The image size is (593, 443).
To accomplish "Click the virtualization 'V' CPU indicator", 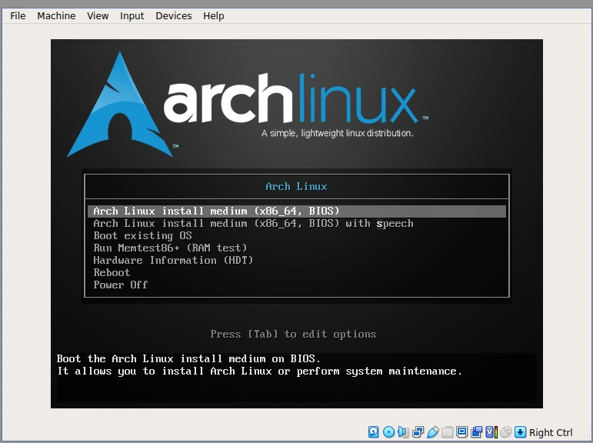I will pyautogui.click(x=491, y=432).
